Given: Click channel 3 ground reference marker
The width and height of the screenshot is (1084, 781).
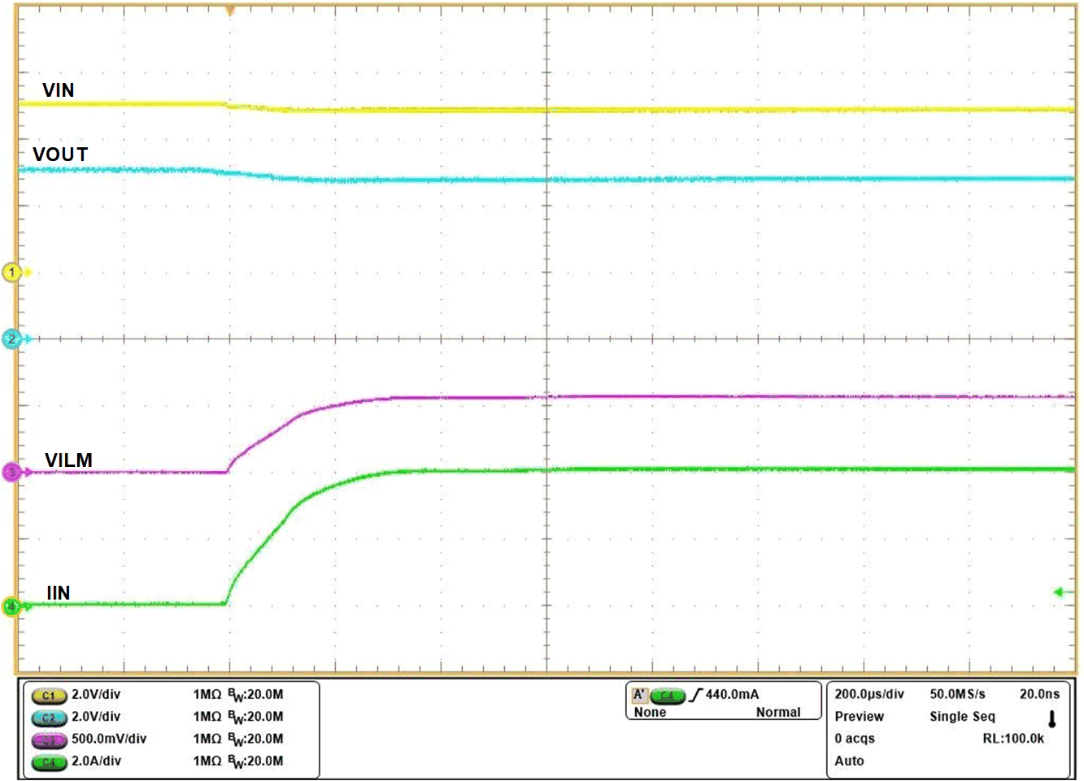Looking at the screenshot, I should click(x=13, y=472).
